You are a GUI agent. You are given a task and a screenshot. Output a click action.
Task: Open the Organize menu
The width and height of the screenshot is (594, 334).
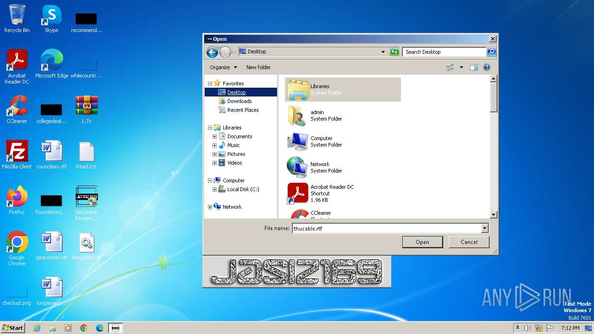click(x=223, y=67)
